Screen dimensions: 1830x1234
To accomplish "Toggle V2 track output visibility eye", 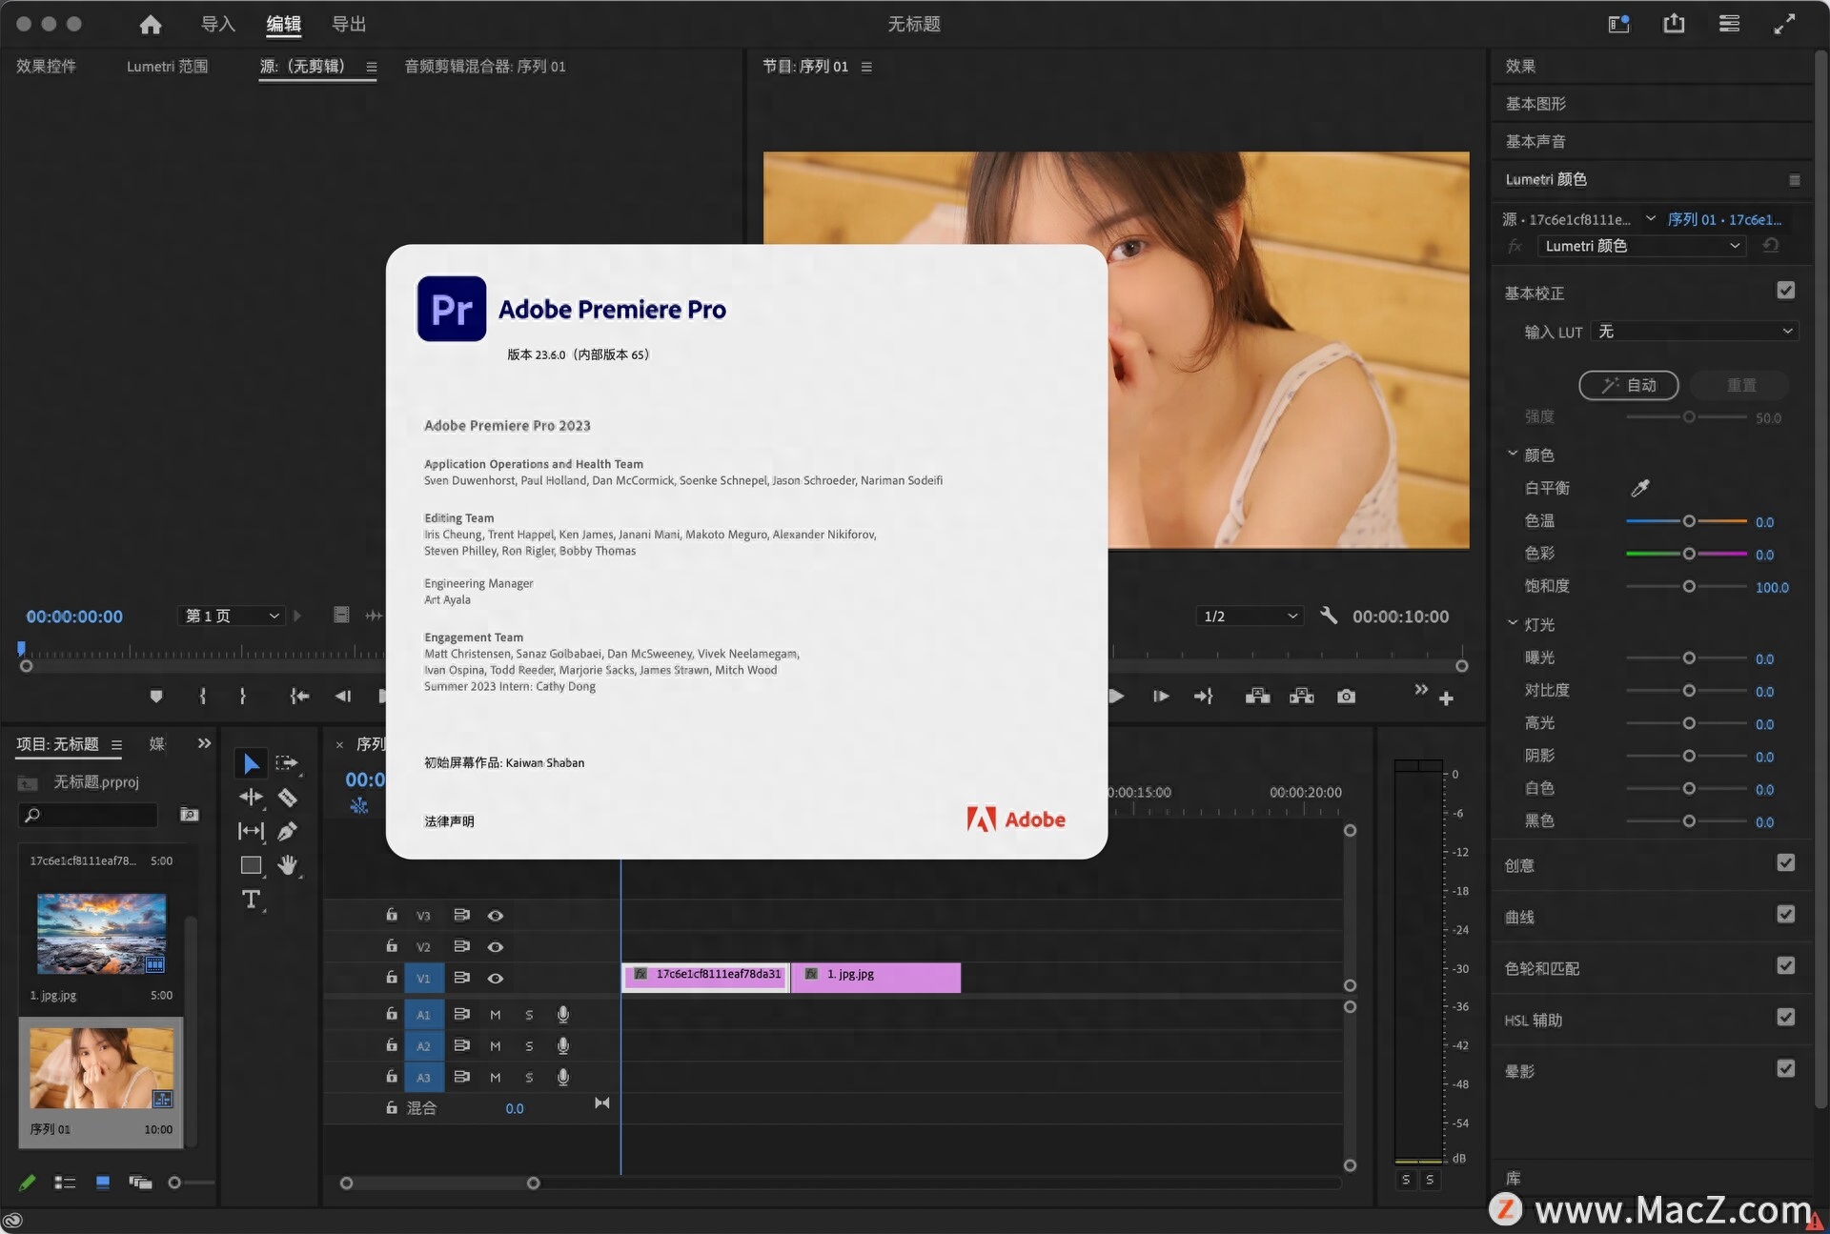I will pyautogui.click(x=496, y=946).
